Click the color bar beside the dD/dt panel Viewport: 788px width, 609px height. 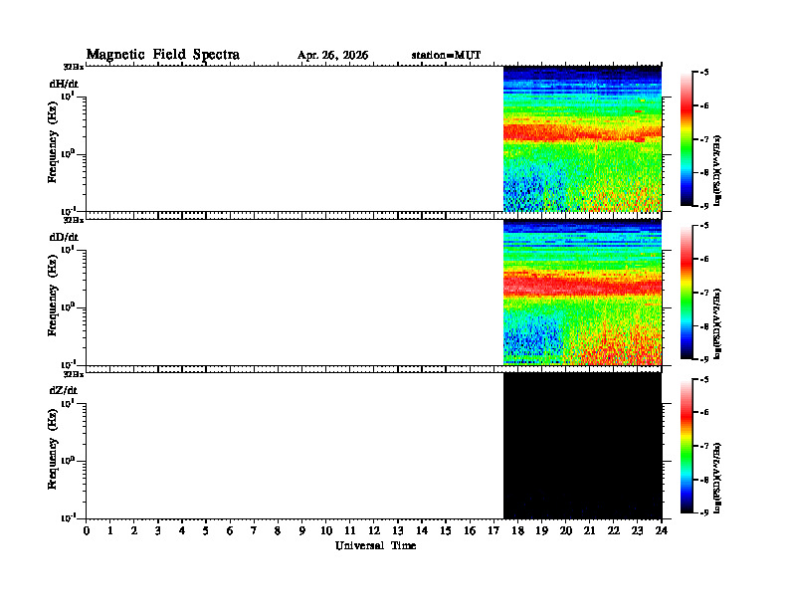[687, 293]
